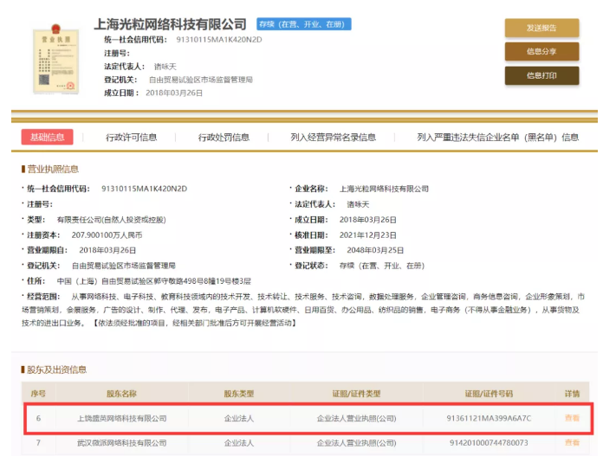Image resolution: width=616 pixels, height=469 pixels.
Task: Open the 行政处罚信息 tab
Action: [224, 137]
